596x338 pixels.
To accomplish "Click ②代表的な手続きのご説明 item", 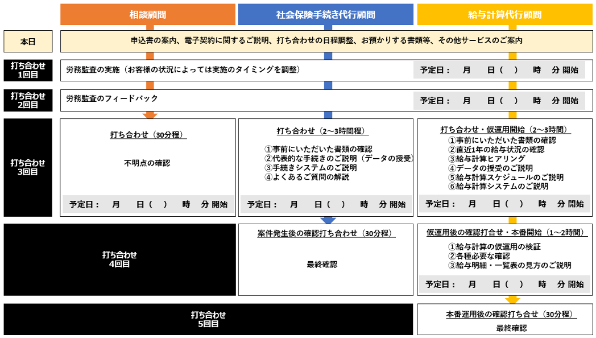I will (x=339, y=158).
